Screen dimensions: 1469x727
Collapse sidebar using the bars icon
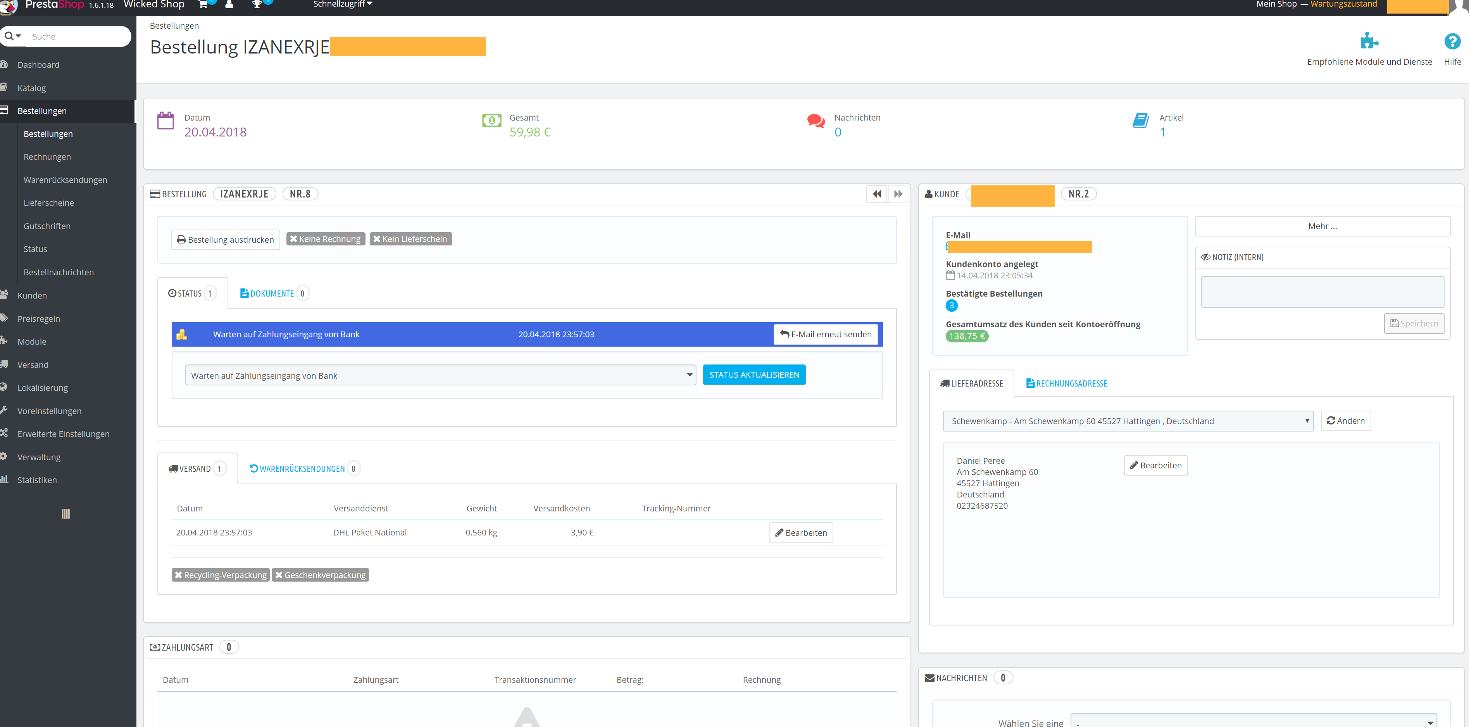tap(66, 514)
